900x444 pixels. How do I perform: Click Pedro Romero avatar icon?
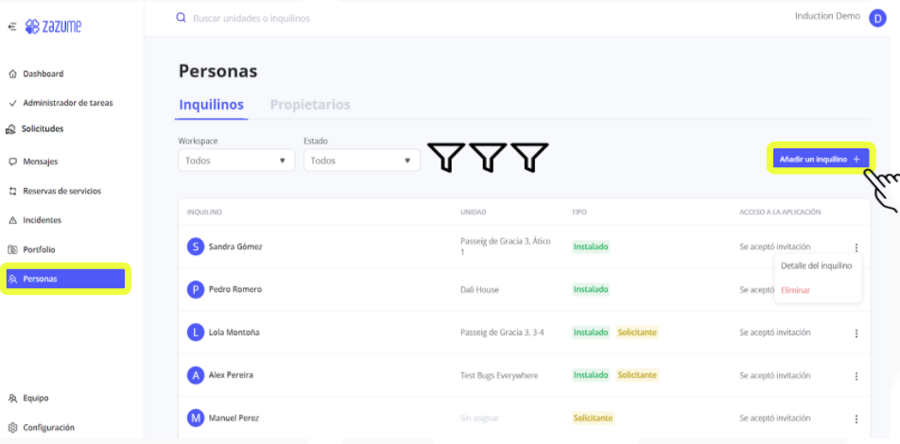click(196, 290)
